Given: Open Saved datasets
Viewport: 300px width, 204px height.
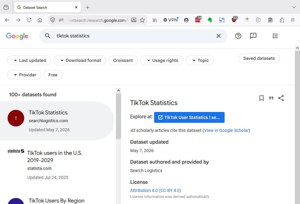Looking at the screenshot, I should [x=259, y=58].
